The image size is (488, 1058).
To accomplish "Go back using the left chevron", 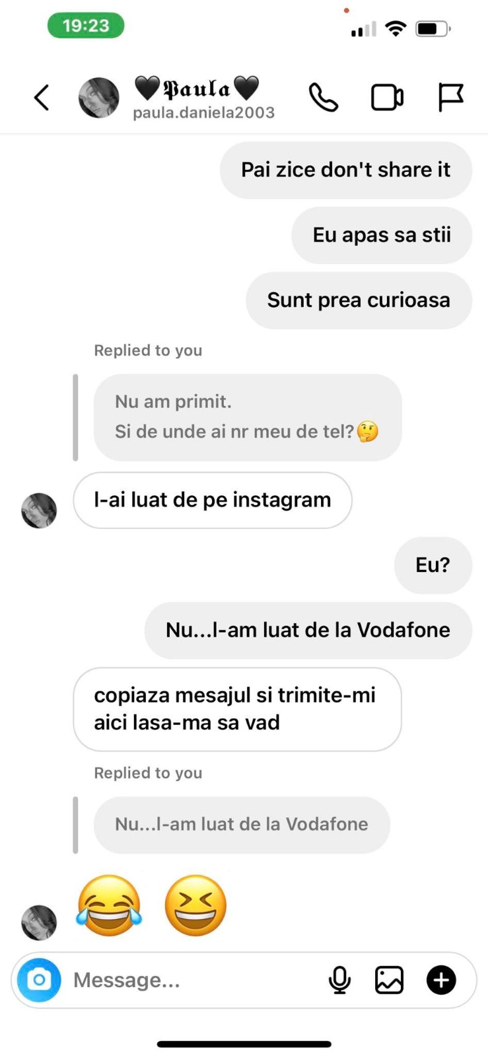I will click(x=42, y=98).
